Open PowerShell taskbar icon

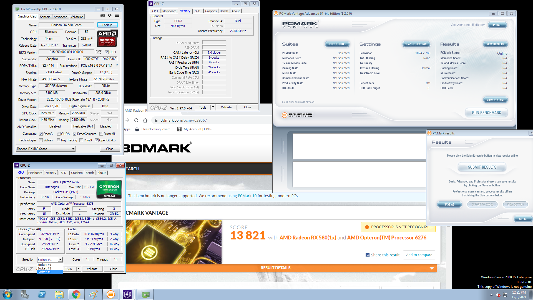click(x=42, y=294)
